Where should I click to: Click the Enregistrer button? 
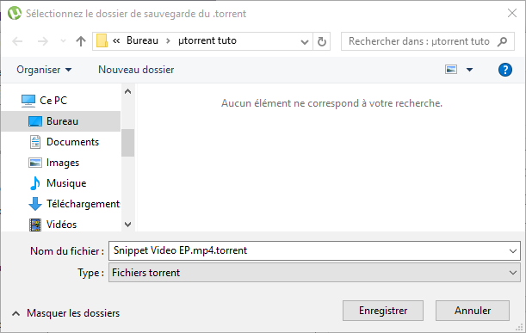[x=383, y=311]
